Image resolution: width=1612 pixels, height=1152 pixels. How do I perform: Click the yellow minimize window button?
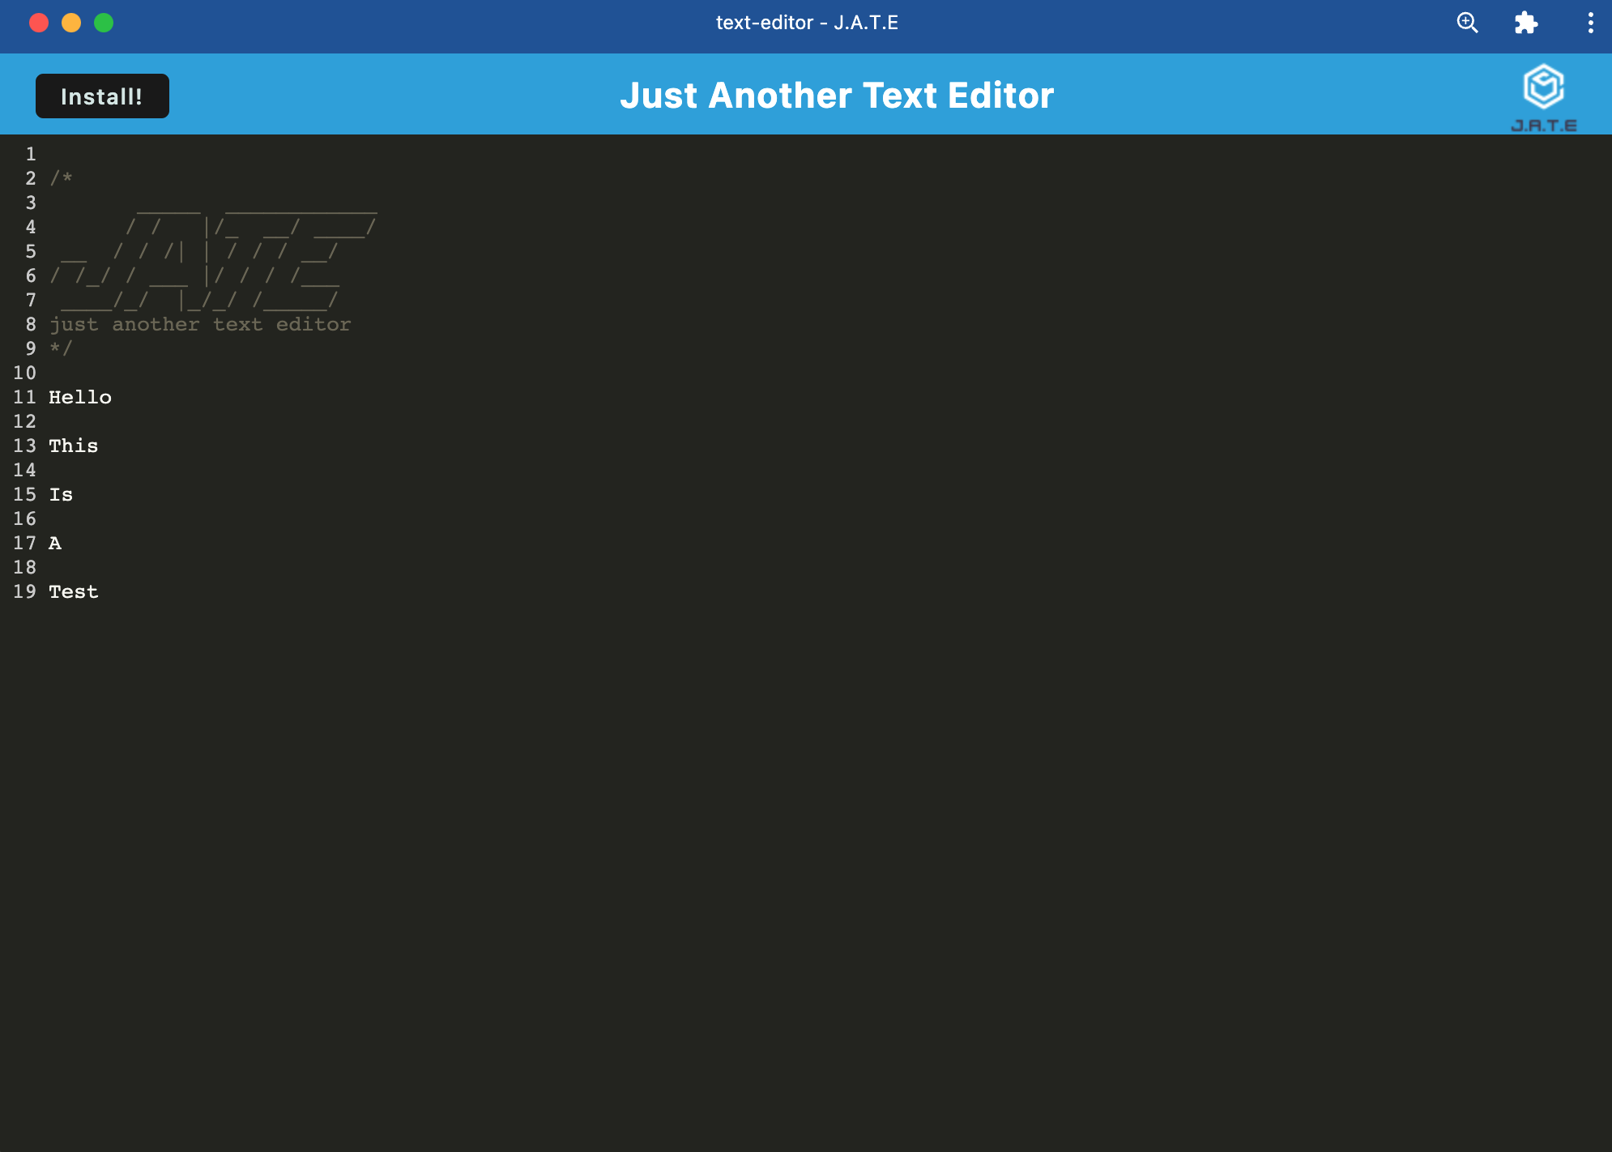(71, 23)
